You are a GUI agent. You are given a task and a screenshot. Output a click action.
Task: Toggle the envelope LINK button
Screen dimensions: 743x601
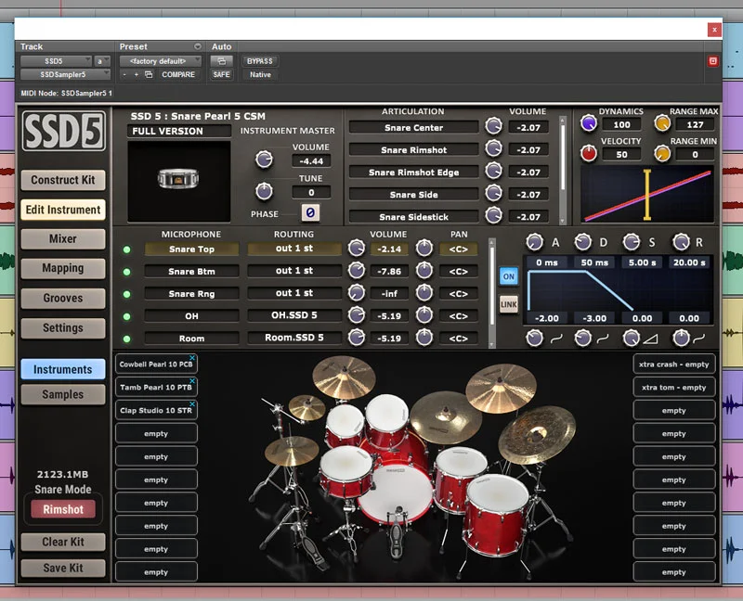pos(508,304)
